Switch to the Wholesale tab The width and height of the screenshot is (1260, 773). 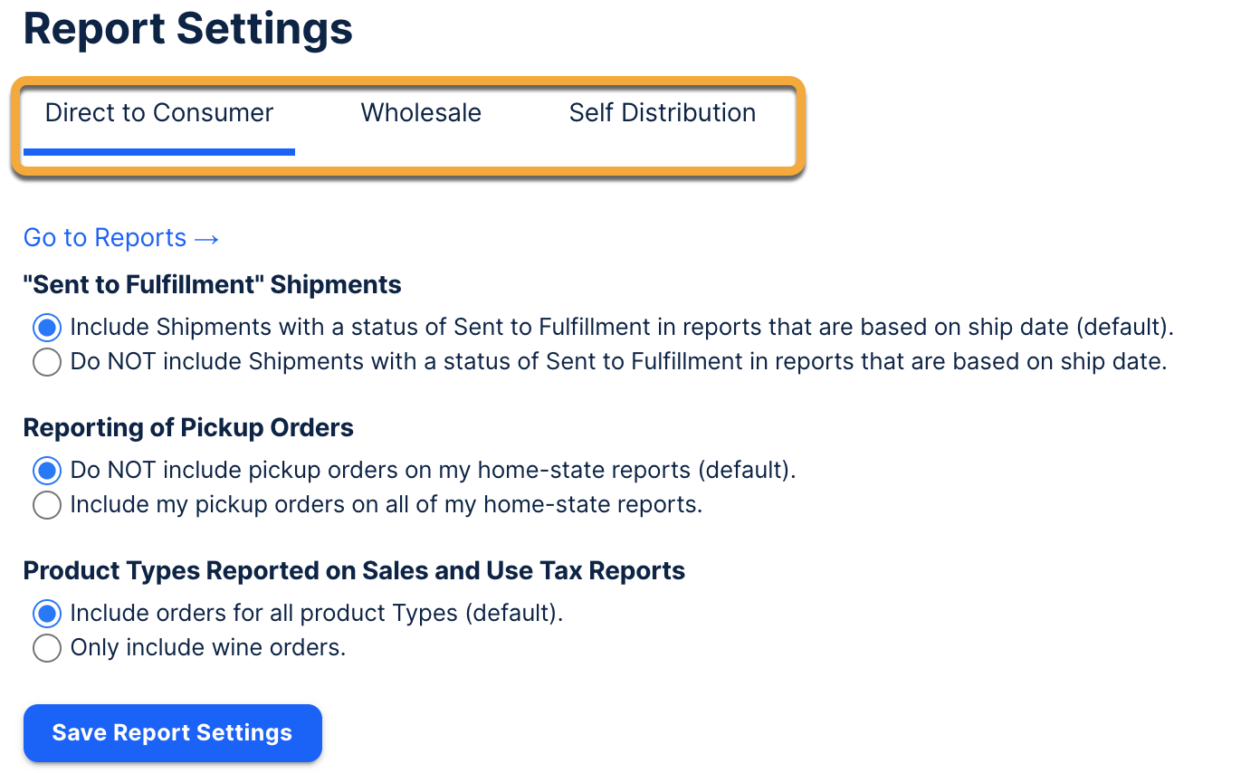coord(421,113)
